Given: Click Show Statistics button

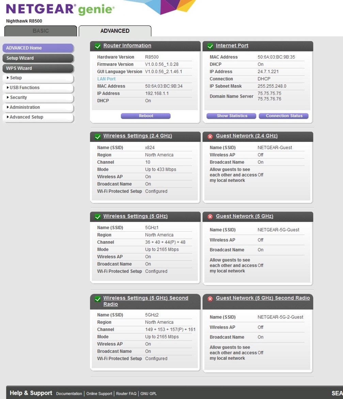Looking at the screenshot, I should point(231,116).
